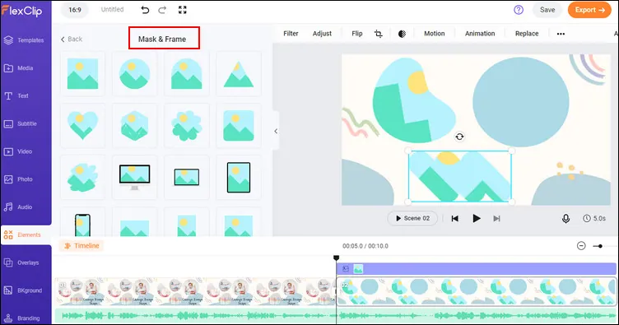Click the microphone voiceover icon
The width and height of the screenshot is (619, 325).
[565, 219]
